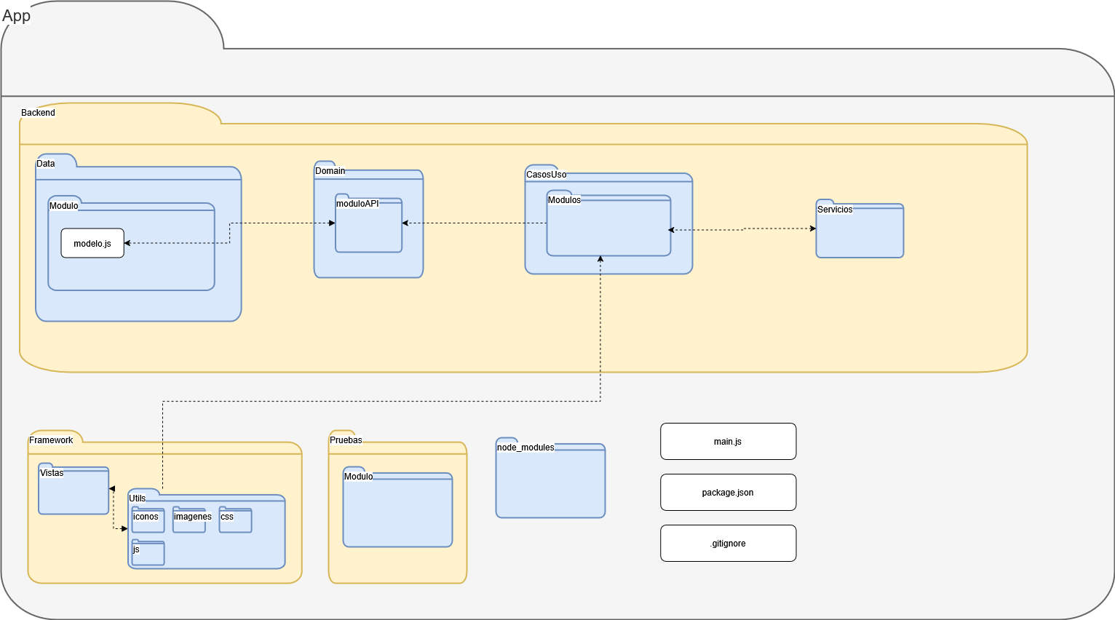Select the App root package title

[x=16, y=16]
